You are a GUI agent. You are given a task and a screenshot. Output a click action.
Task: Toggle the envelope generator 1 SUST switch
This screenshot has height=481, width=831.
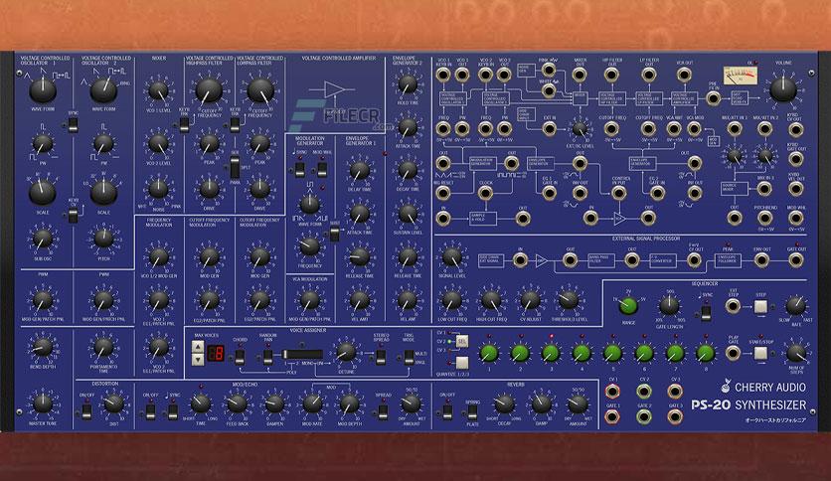click(334, 234)
